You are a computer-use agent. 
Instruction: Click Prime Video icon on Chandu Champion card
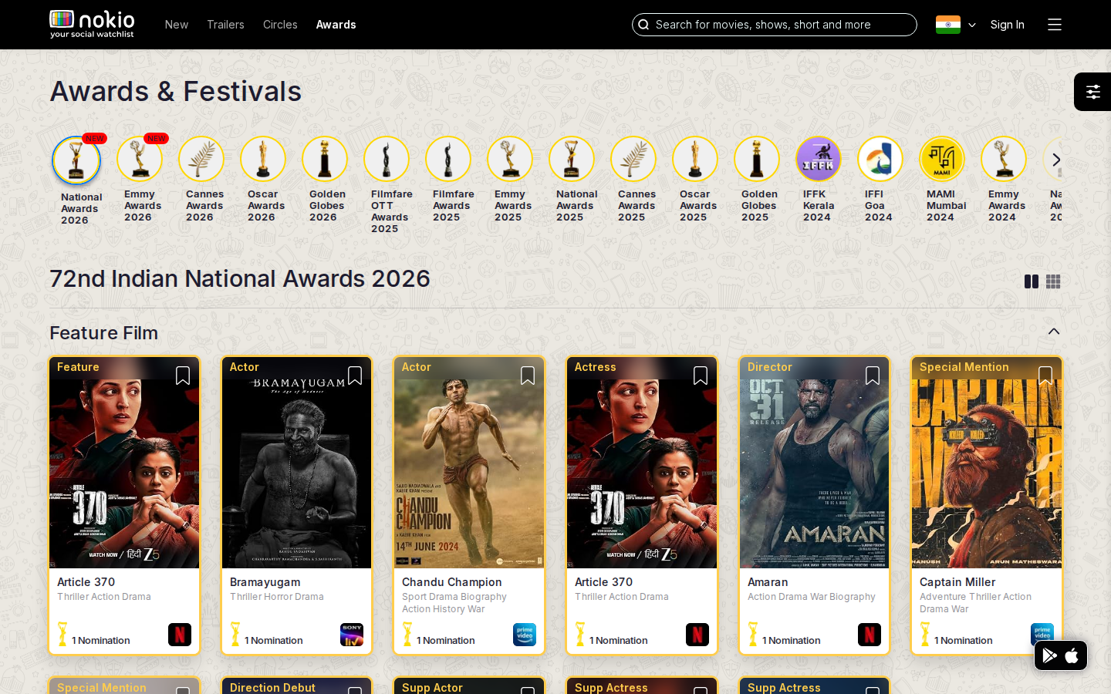[525, 635]
